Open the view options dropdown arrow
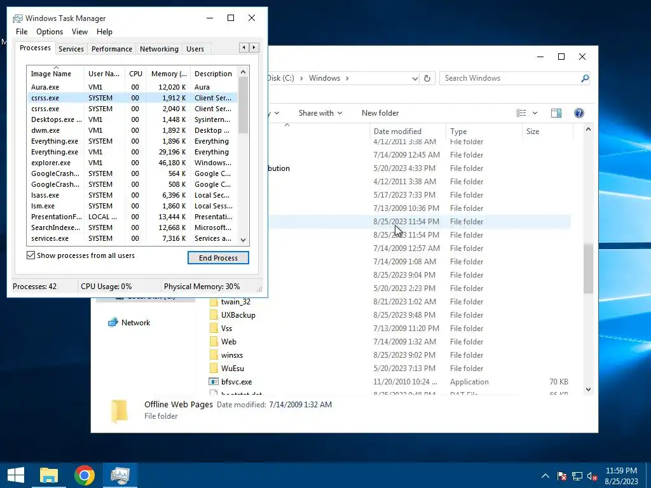 (535, 113)
